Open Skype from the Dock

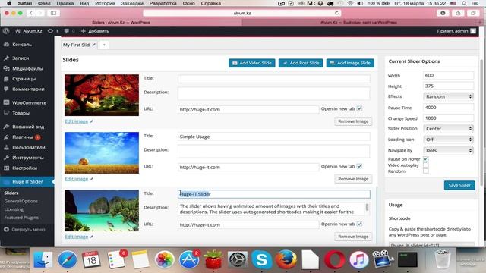[261, 259]
